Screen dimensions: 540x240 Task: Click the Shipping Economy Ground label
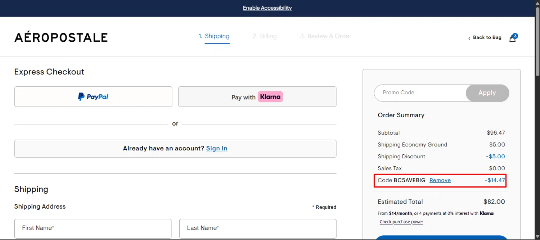(413, 145)
